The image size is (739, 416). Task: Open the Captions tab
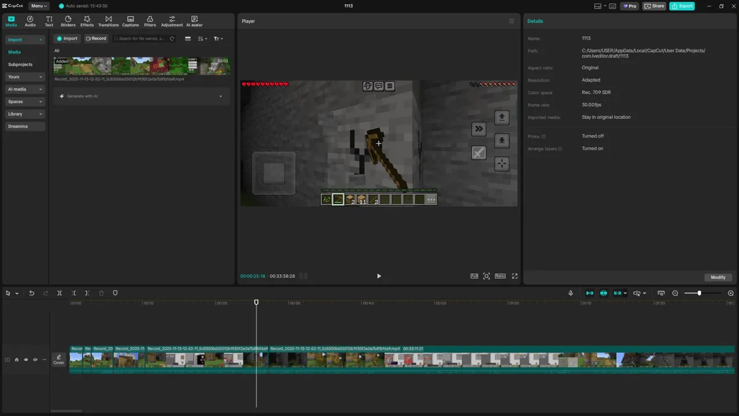pyautogui.click(x=130, y=21)
